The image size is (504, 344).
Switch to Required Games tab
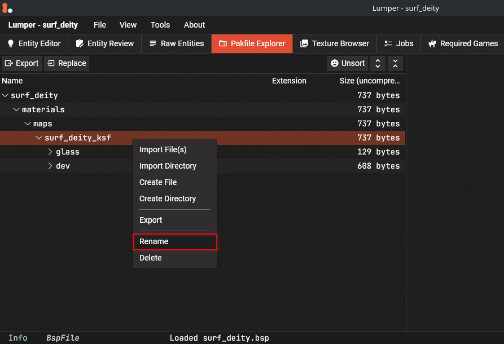pyautogui.click(x=463, y=43)
